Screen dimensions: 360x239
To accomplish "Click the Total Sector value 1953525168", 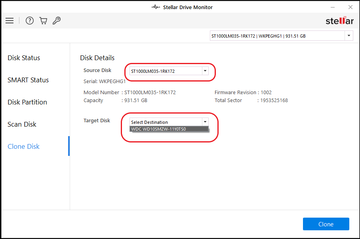I will (274, 101).
